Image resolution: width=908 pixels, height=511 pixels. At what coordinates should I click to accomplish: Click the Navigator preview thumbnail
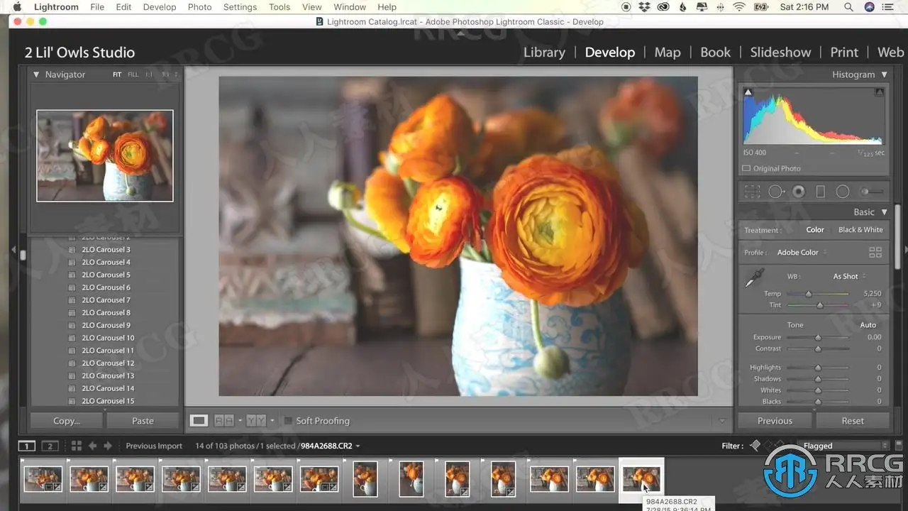pyautogui.click(x=105, y=155)
